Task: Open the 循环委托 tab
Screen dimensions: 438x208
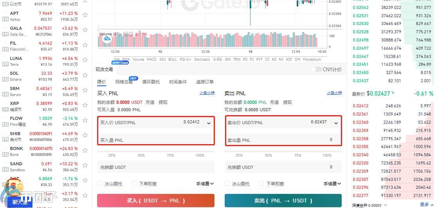Action: 151,82
